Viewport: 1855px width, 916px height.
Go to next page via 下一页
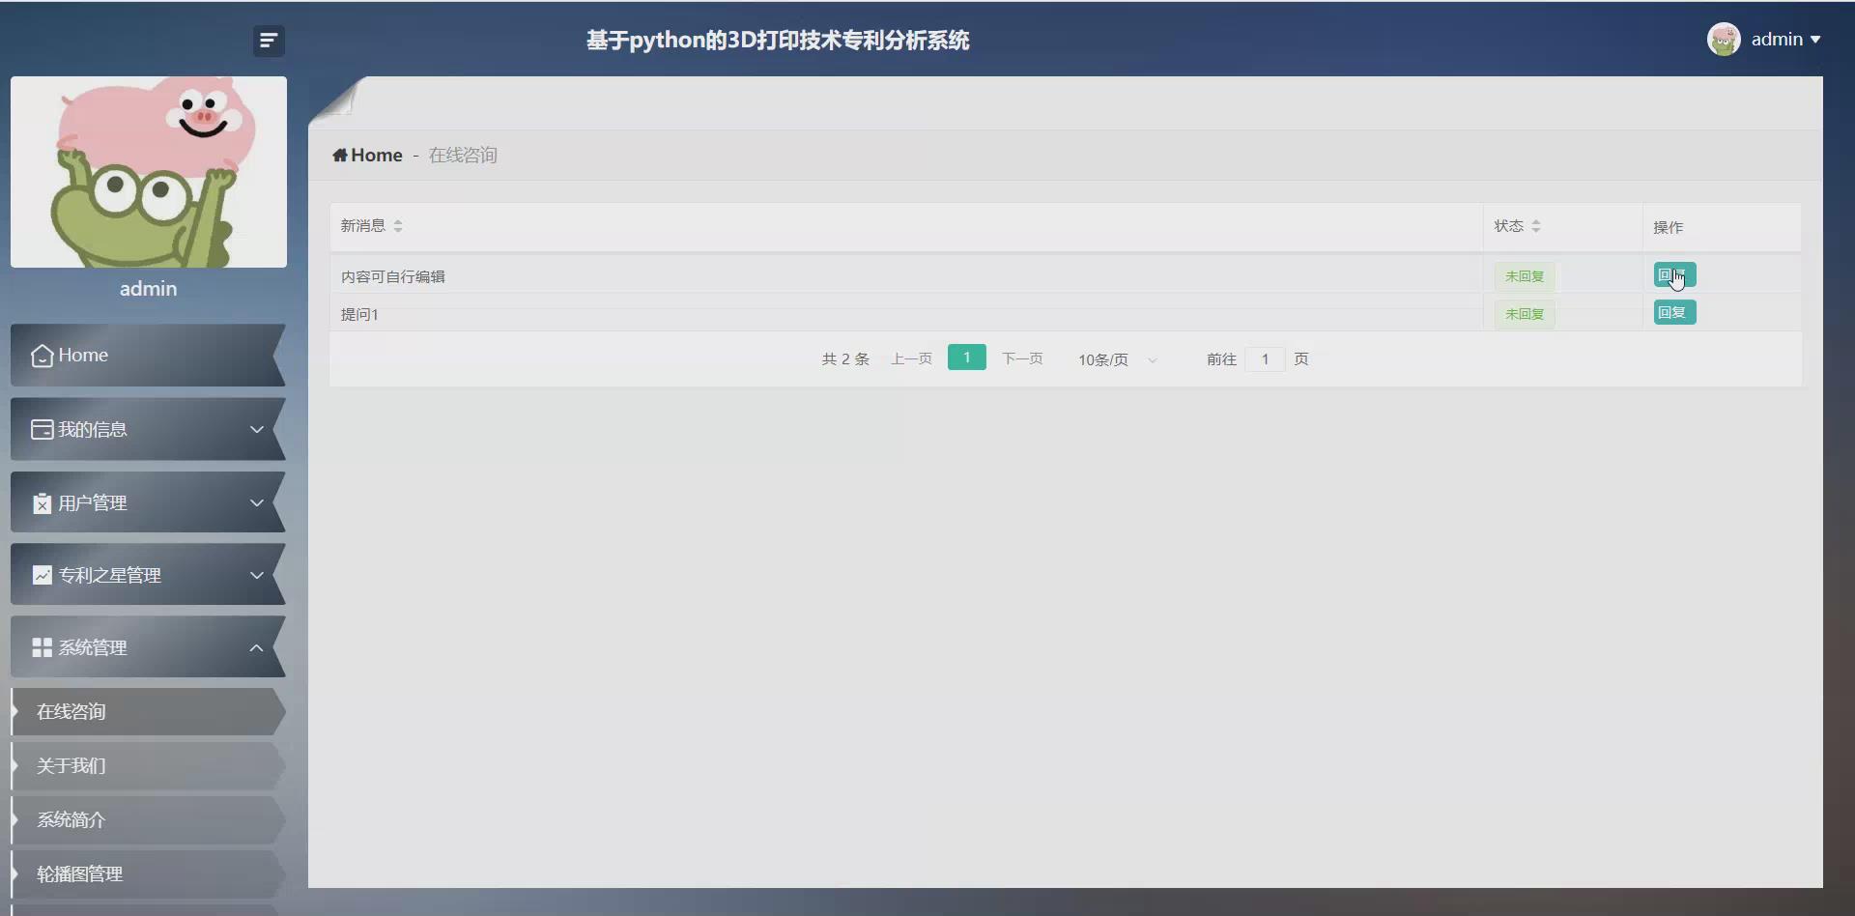pyautogui.click(x=1023, y=358)
